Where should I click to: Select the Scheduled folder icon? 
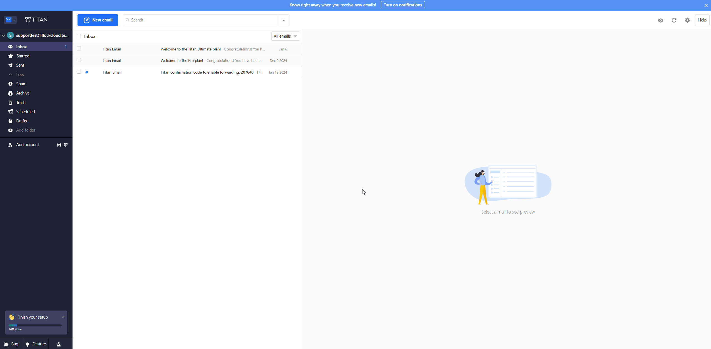tap(10, 112)
